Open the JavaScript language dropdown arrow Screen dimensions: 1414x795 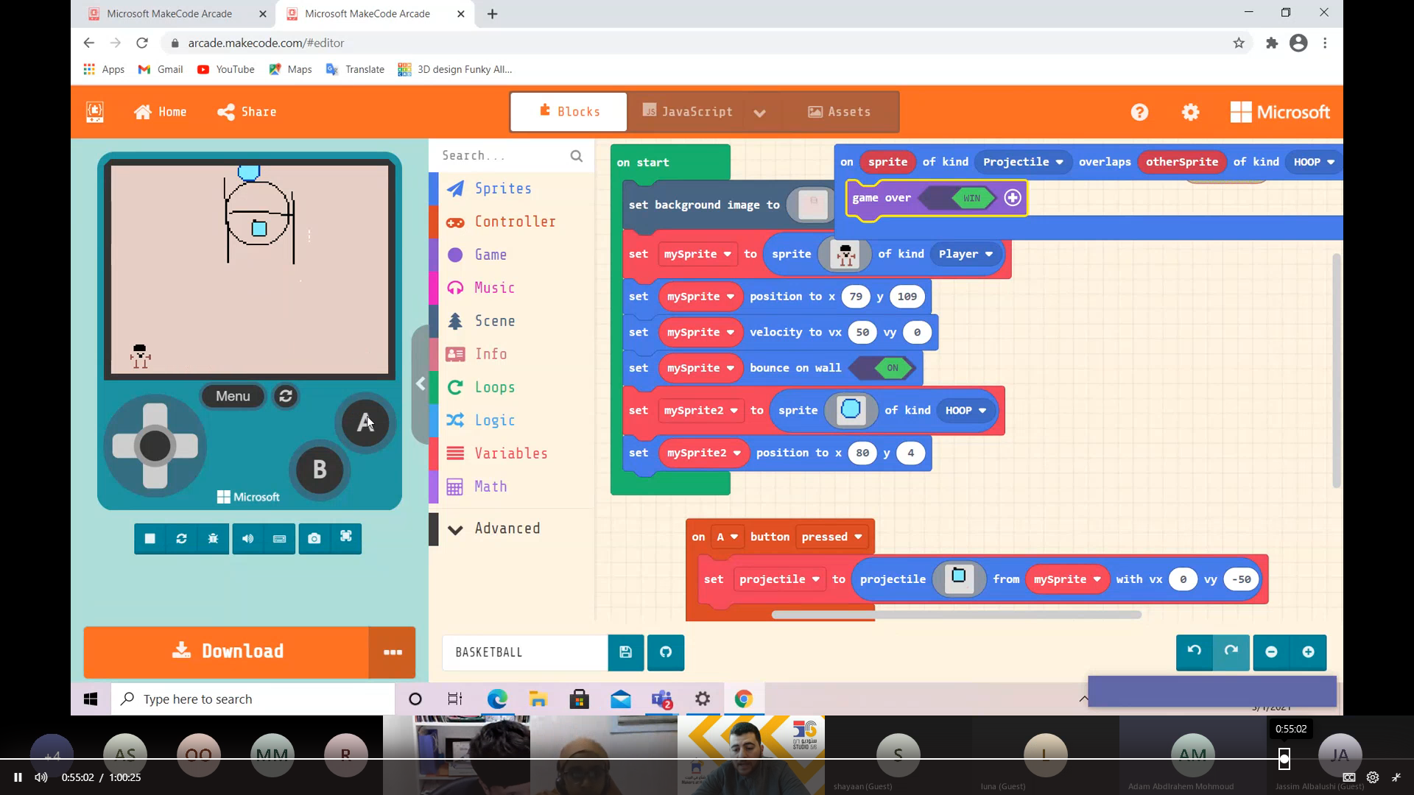pos(759,113)
